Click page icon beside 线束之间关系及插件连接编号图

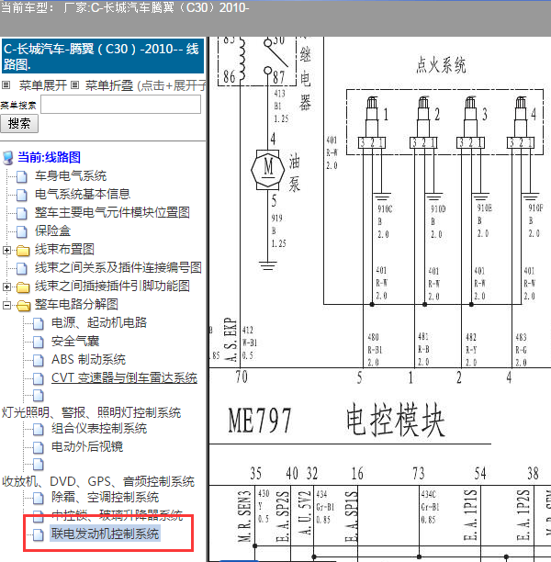[22, 268]
